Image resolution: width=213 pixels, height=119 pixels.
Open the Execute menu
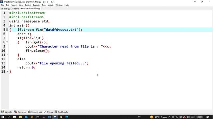click(x=36, y=5)
